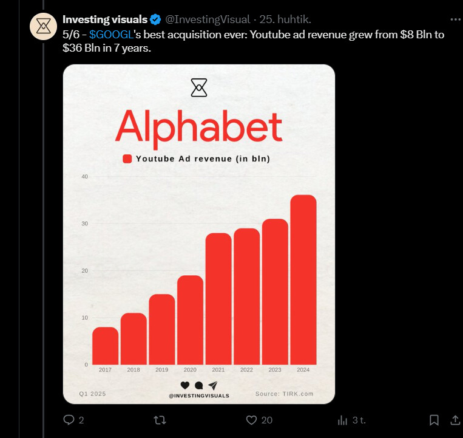463x438 pixels.
Task: Click the 2021 revenue bar
Action: 218,299
